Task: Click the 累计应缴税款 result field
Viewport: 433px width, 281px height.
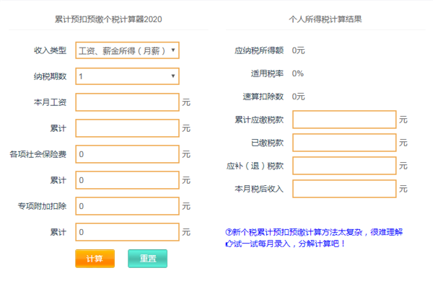Action: click(x=344, y=120)
